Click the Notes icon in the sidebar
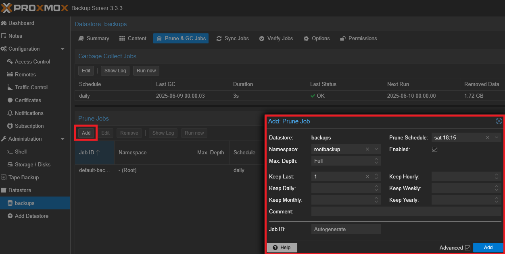The height and width of the screenshot is (254, 505). pos(4,36)
